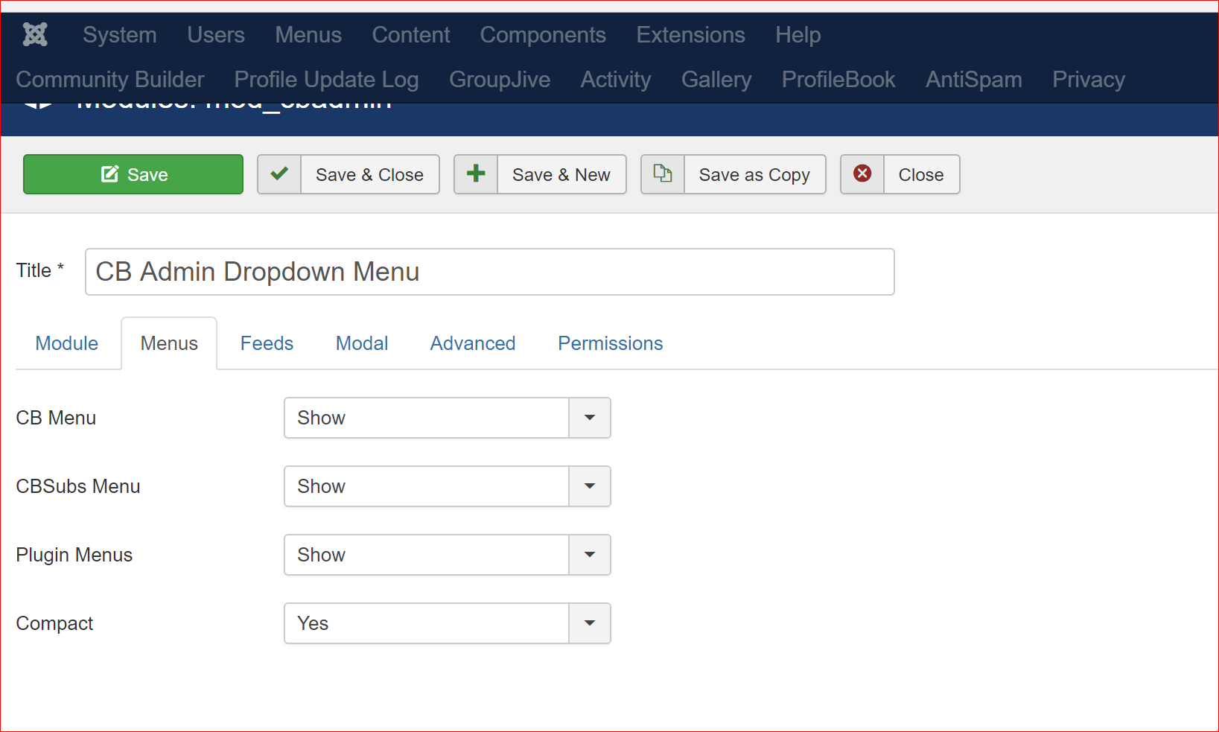Open the ProfileBook menu
Image resolution: width=1219 pixels, height=732 pixels.
[x=838, y=80]
